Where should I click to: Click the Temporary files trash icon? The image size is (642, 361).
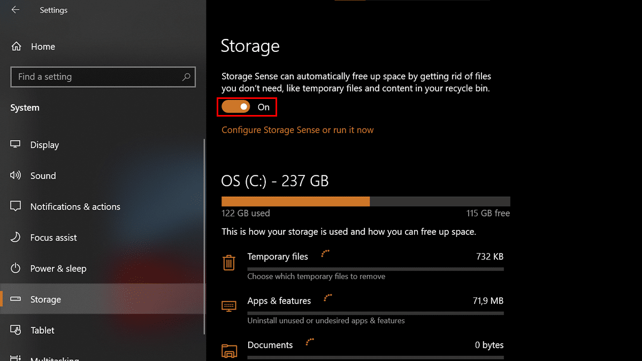pyautogui.click(x=229, y=263)
